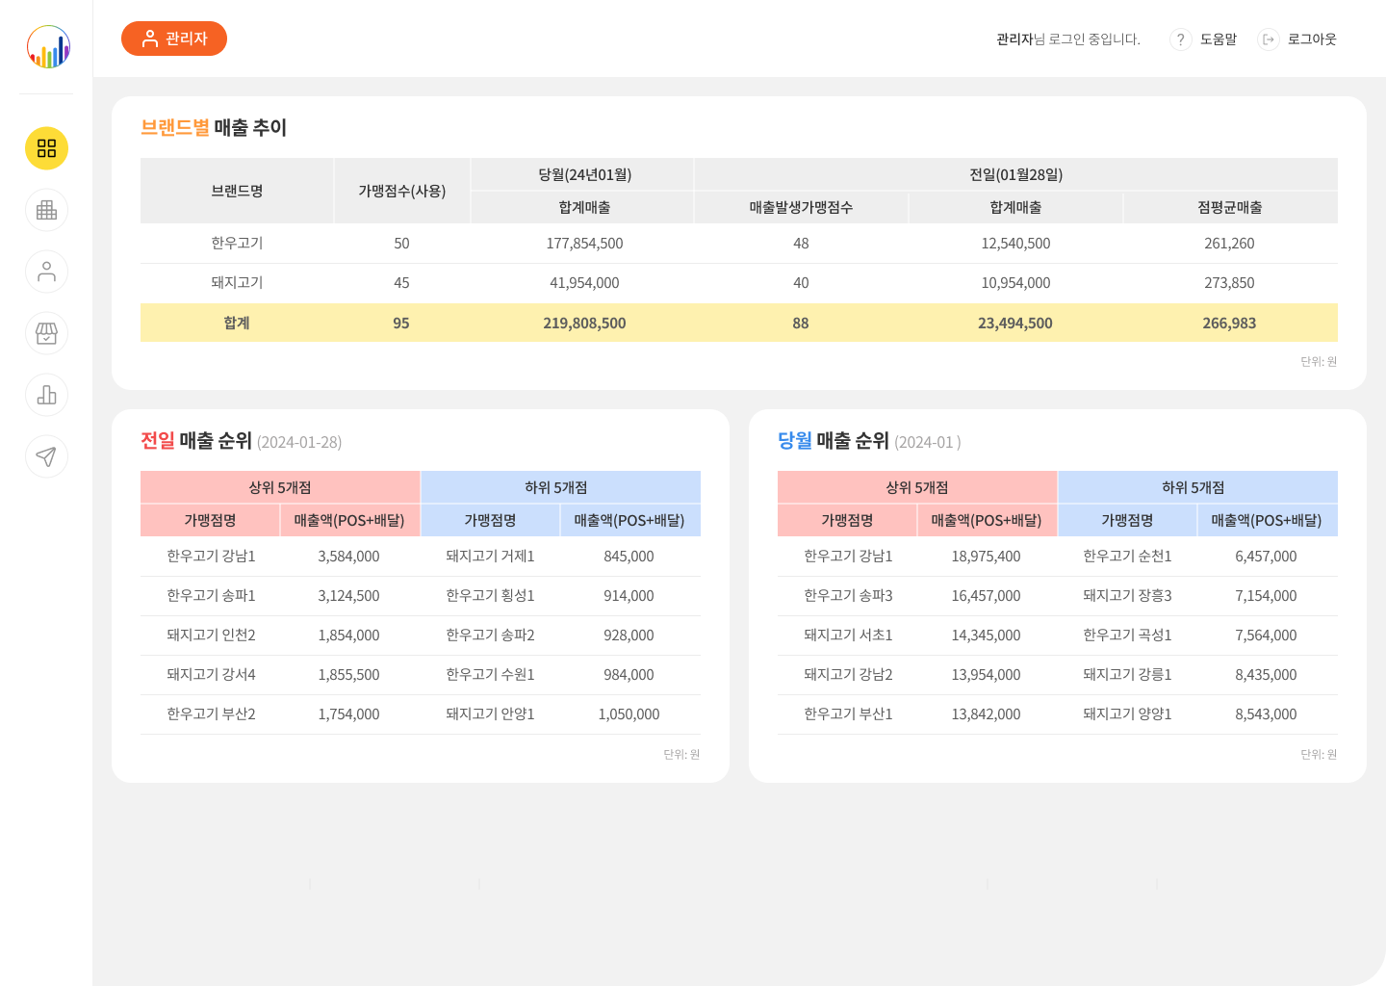The height and width of the screenshot is (986, 1386).
Task: Select 한우고기 강남1 in 전일 ranking
Action: pos(211,557)
